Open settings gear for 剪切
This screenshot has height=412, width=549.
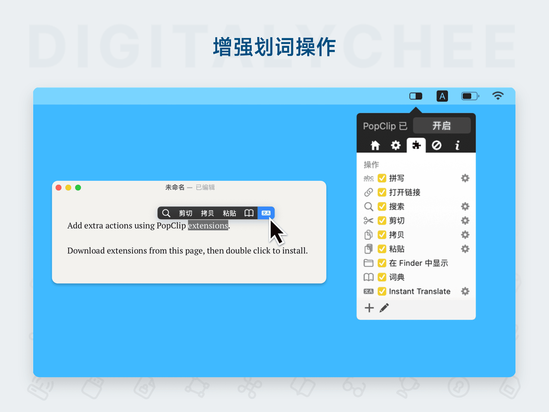point(465,220)
